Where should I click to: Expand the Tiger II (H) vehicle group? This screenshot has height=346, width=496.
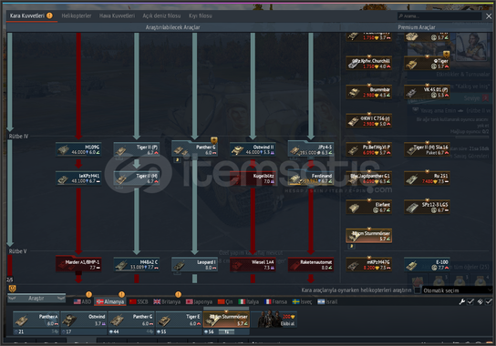point(137,178)
